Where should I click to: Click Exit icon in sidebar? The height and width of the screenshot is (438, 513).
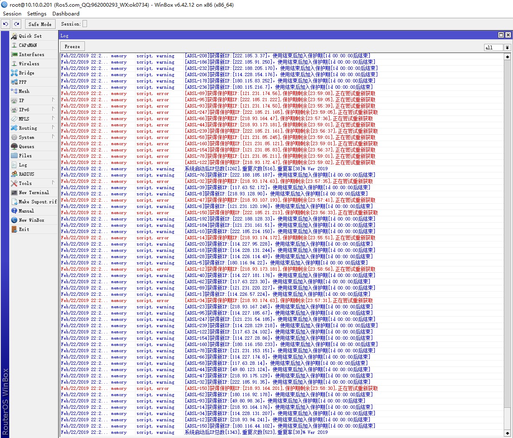click(x=14, y=229)
